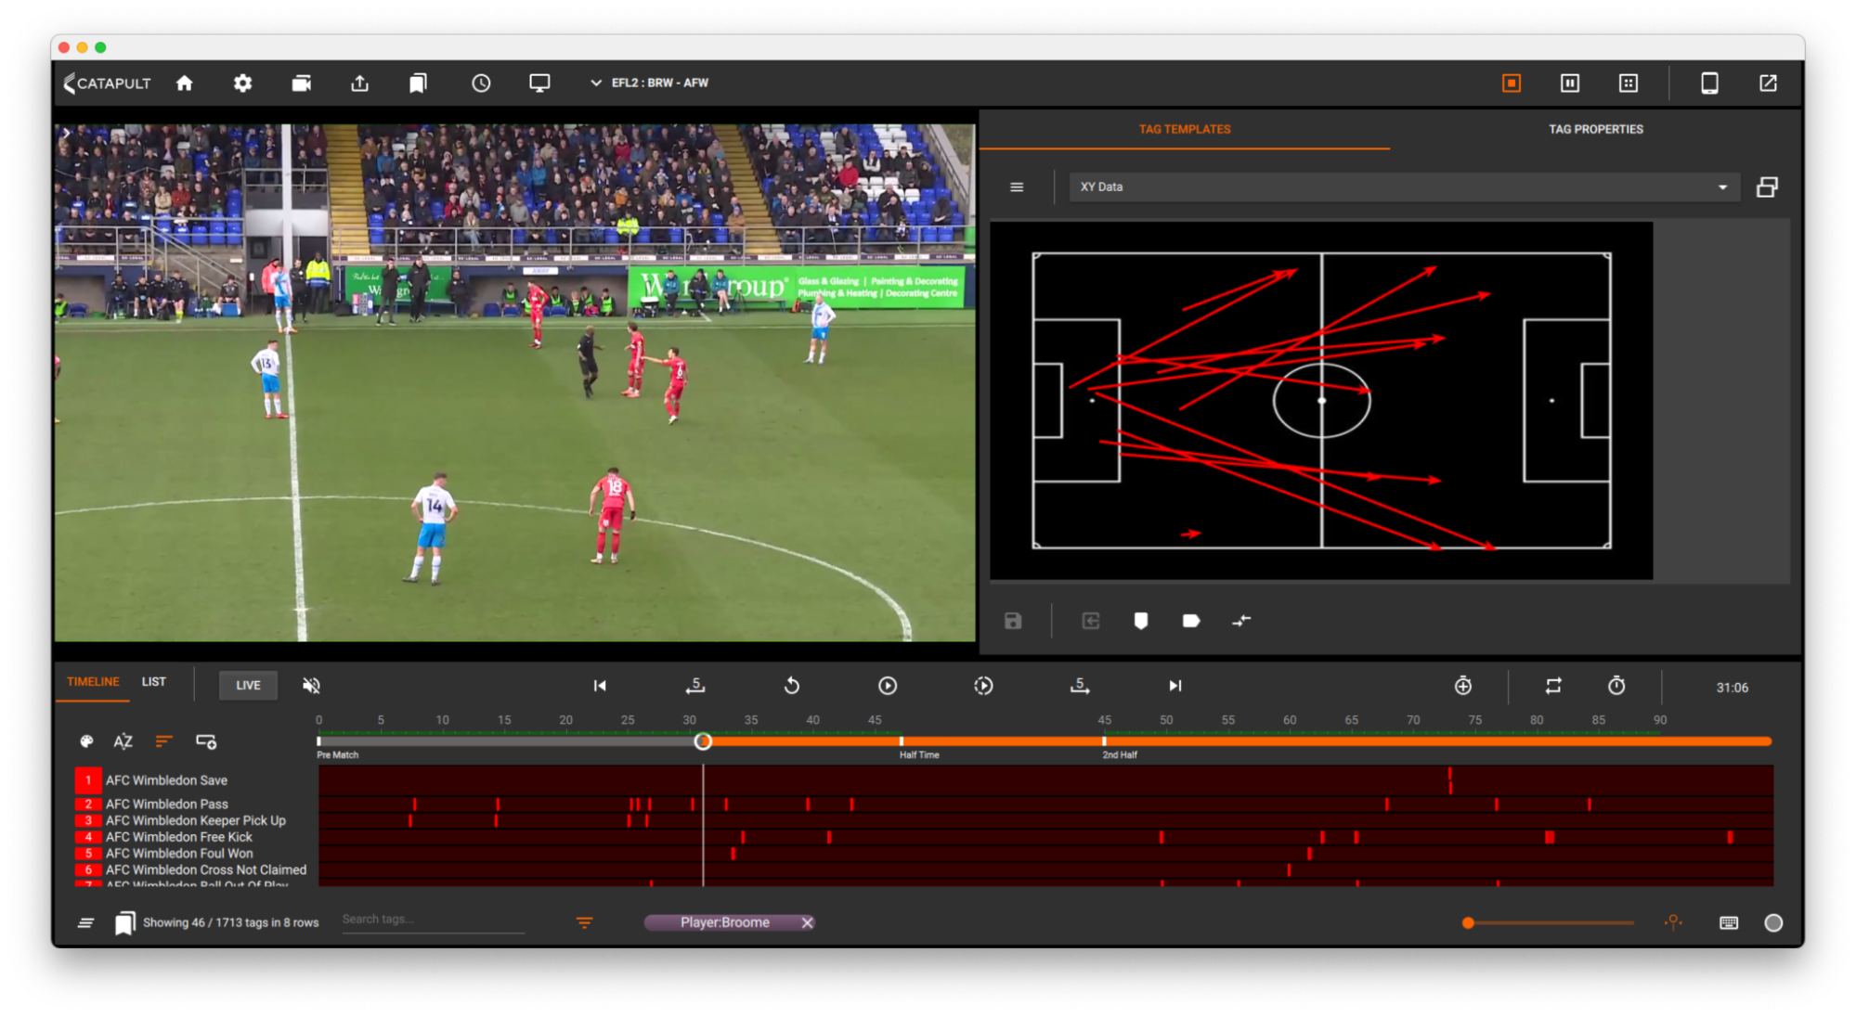1856x1017 pixels.
Task: Switch to TAG PROPERTIES tab
Action: 1595,129
